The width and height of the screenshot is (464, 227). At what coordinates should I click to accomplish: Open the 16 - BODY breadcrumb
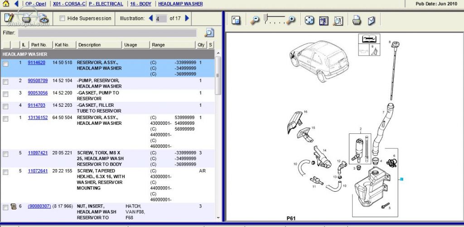pos(140,4)
